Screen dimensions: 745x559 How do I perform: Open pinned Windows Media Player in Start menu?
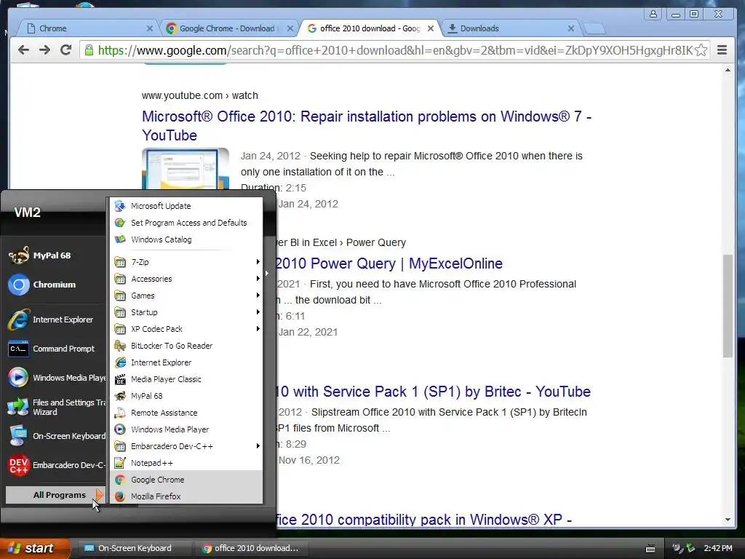click(55, 378)
